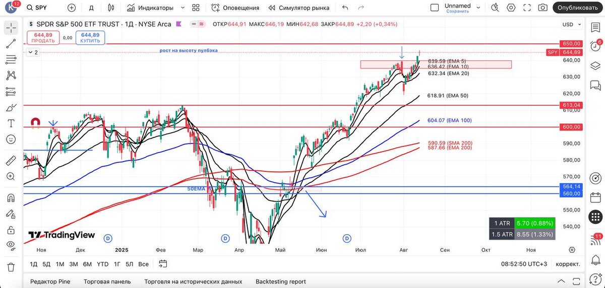This screenshot has width=605, height=288.
Task: Select the text annotation tool
Action: click(x=11, y=123)
